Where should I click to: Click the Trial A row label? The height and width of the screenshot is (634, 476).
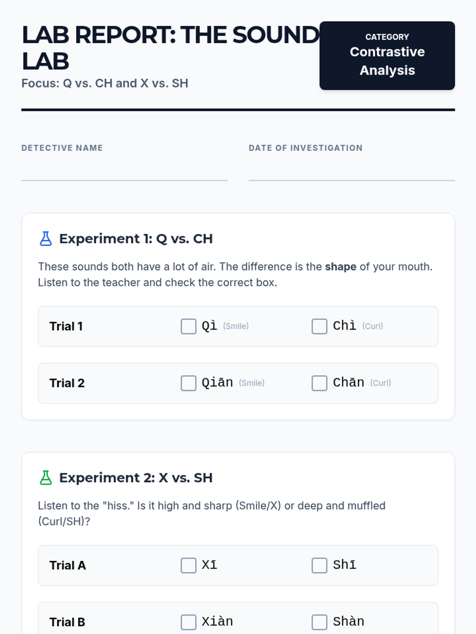tap(67, 565)
